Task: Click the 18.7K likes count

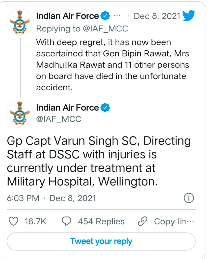Action: point(35,221)
